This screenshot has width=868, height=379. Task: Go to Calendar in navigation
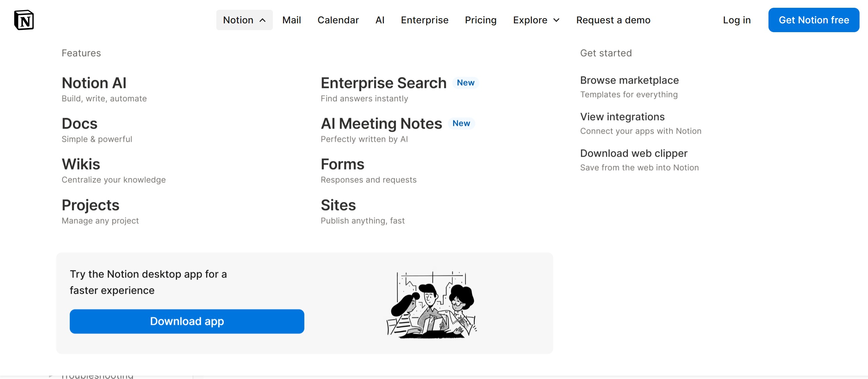(338, 20)
